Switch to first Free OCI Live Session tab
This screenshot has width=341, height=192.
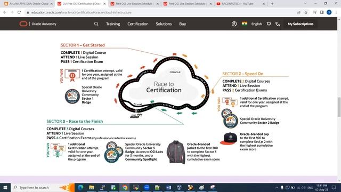pyautogui.click(x=134, y=4)
